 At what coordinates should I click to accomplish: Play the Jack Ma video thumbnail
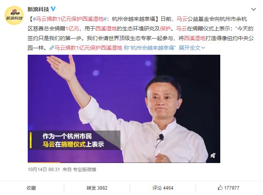pyautogui.click(x=124, y=109)
